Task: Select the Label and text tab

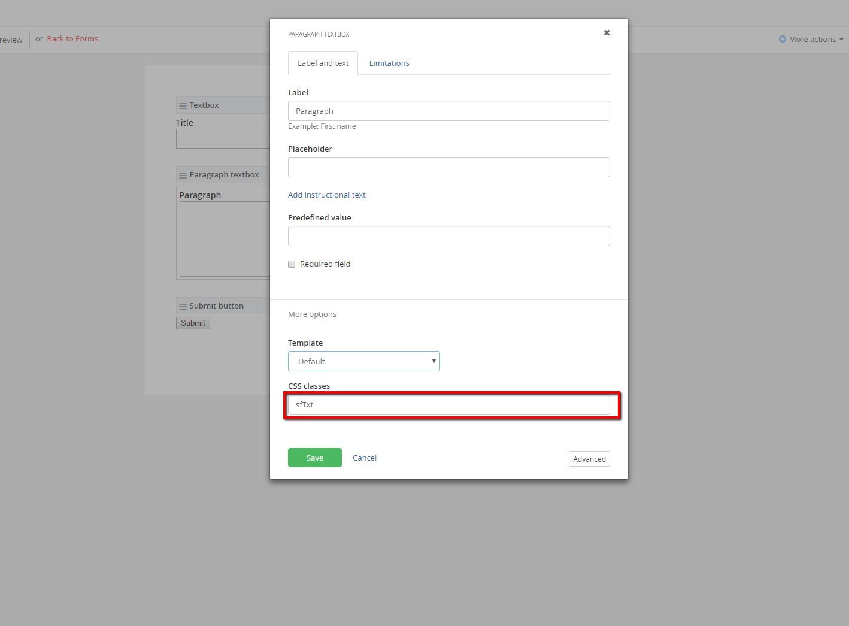Action: (x=323, y=63)
